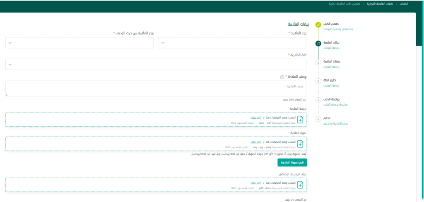
Task: Click the green checkmark step icon for مقدم الطلب
Action: pos(318,25)
